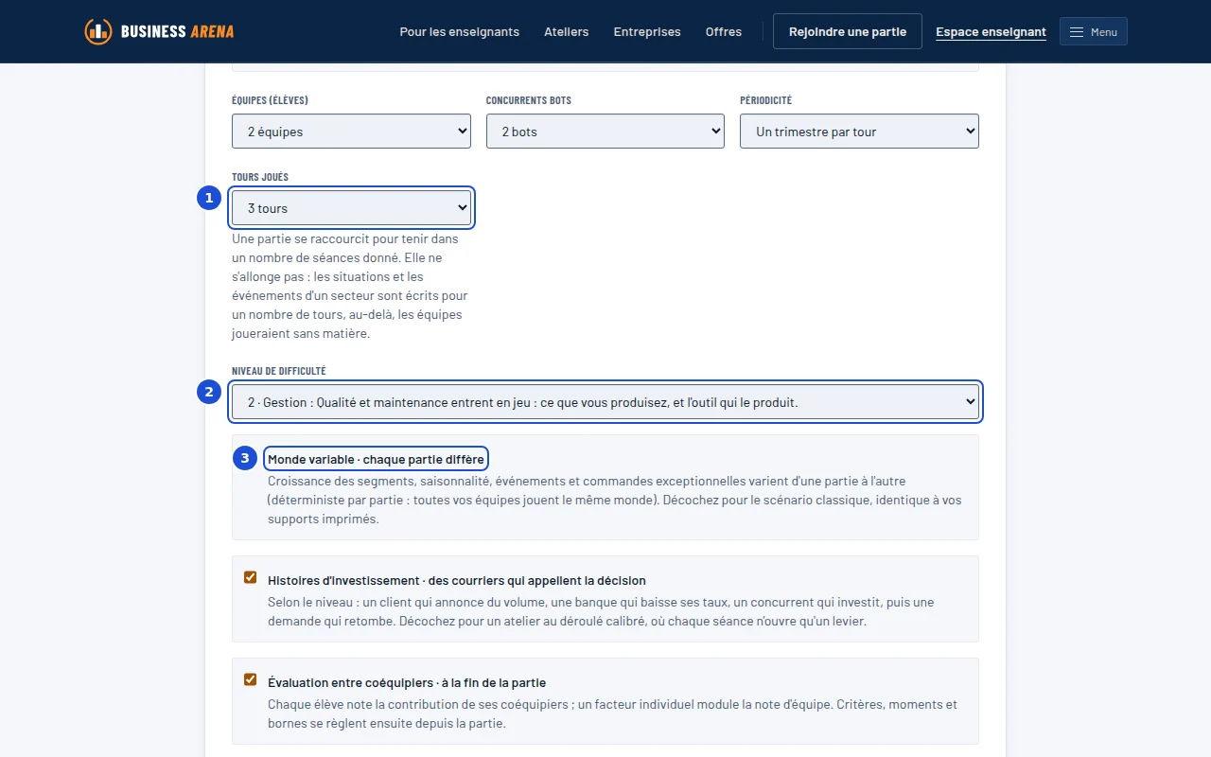The width and height of the screenshot is (1211, 757).
Task: Open the hamburger Menu button
Action: click(1093, 32)
